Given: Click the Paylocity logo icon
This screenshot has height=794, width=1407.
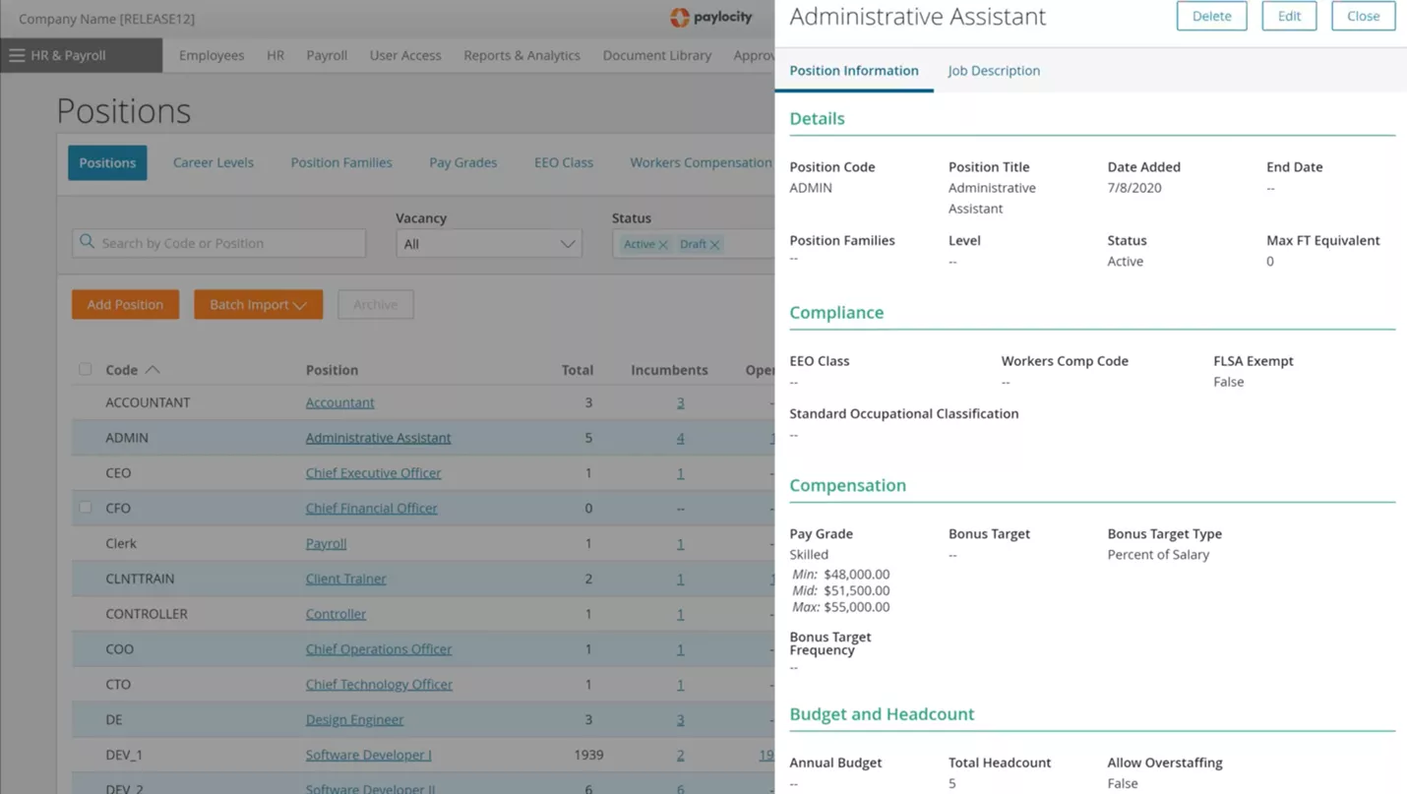Looking at the screenshot, I should point(679,18).
